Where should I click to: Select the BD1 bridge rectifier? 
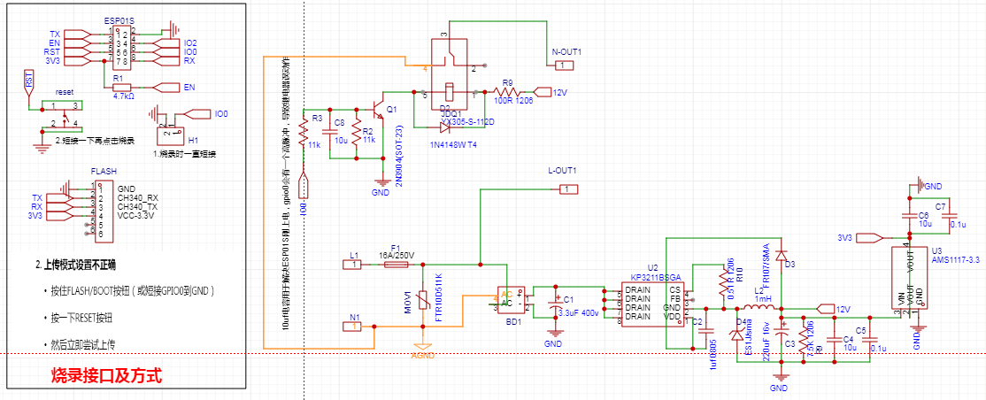(513, 300)
